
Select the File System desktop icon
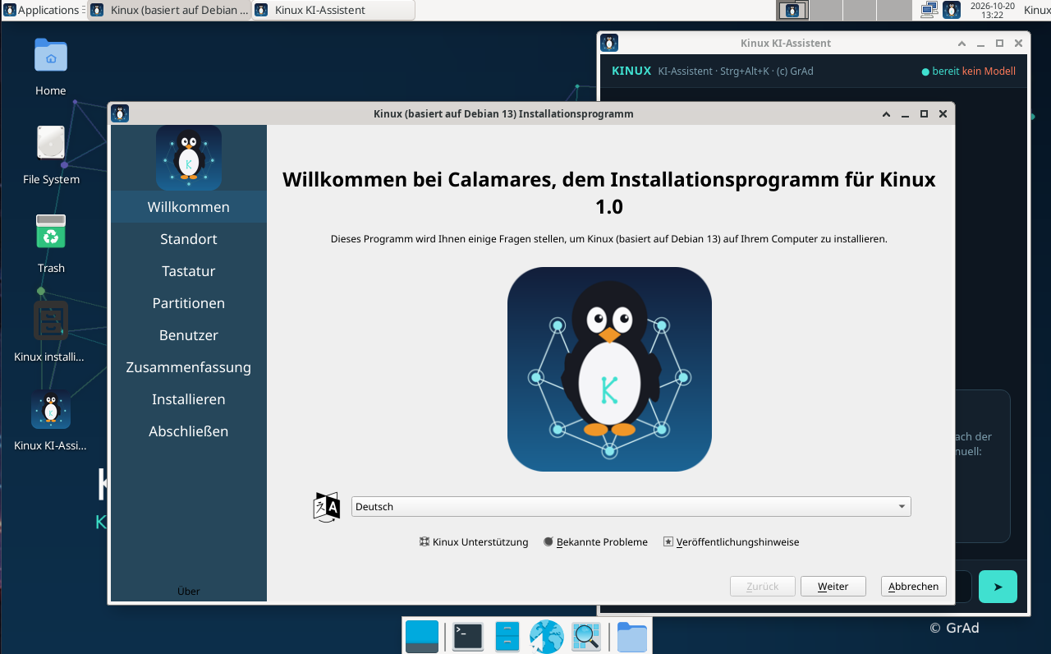tap(51, 154)
